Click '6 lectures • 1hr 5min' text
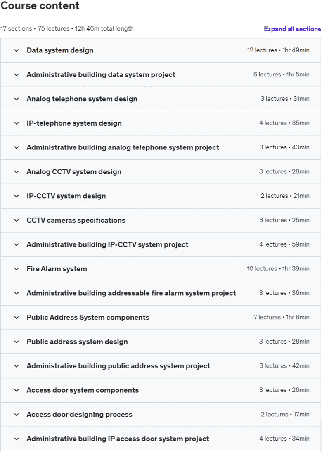The image size is (322, 453). [282, 74]
